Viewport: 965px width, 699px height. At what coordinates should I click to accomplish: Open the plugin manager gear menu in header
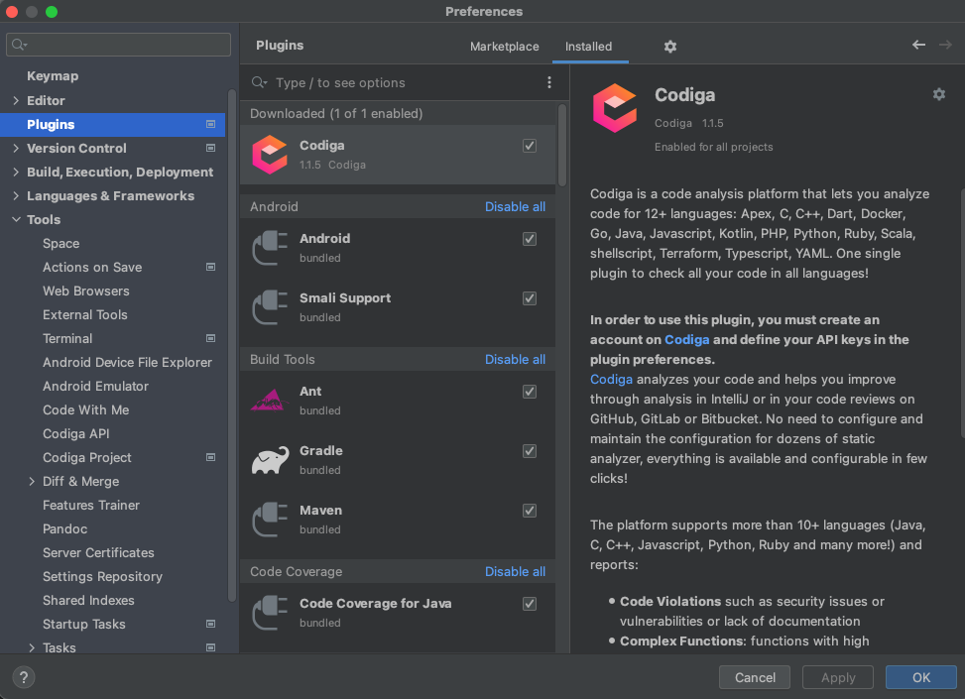click(669, 47)
